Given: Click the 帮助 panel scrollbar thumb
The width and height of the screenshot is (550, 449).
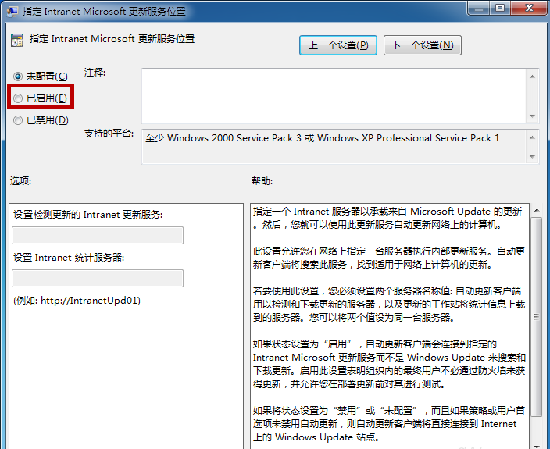Looking at the screenshot, I should 537,317.
